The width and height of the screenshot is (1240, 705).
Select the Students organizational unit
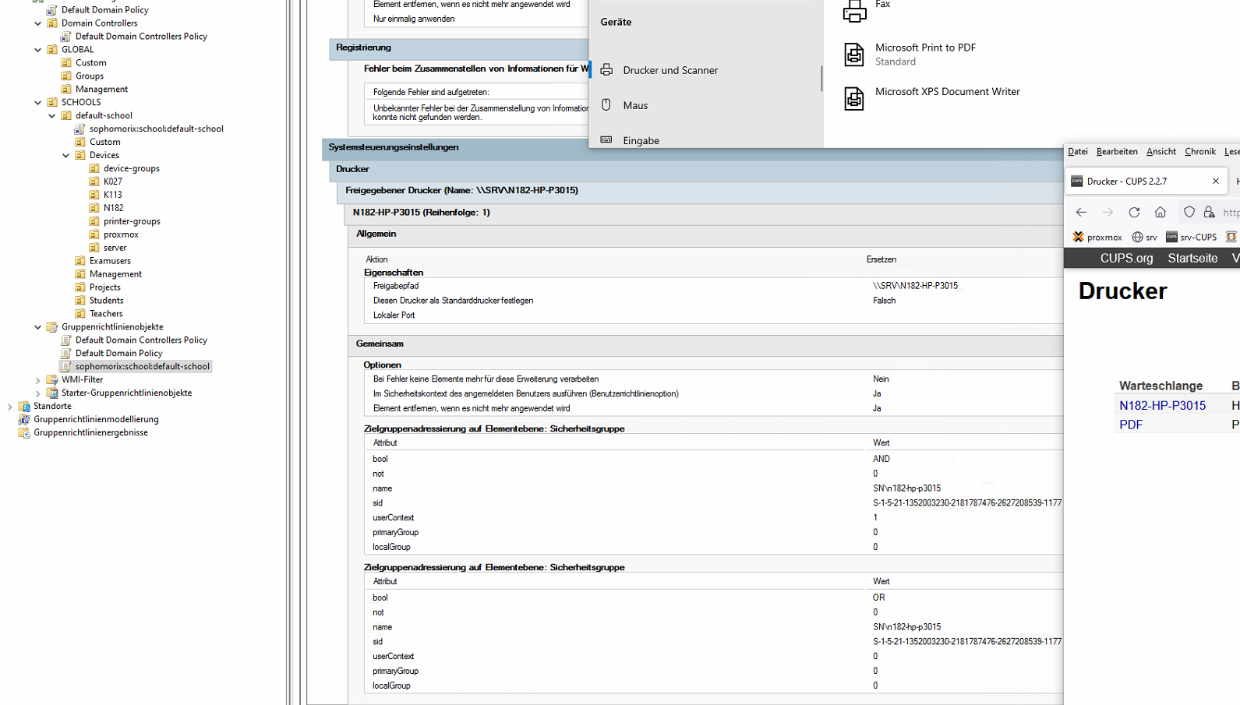tap(106, 301)
